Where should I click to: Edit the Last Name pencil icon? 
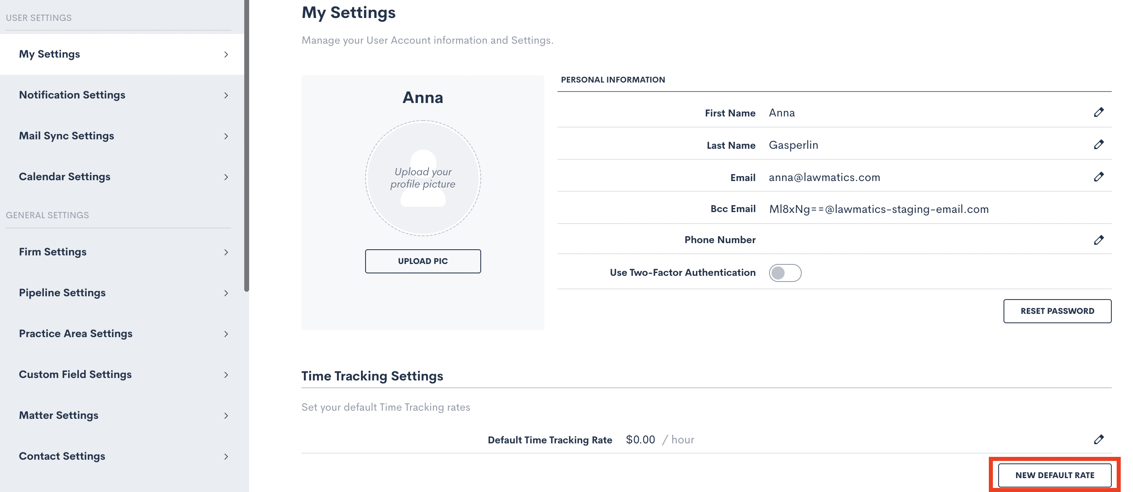pos(1098,145)
